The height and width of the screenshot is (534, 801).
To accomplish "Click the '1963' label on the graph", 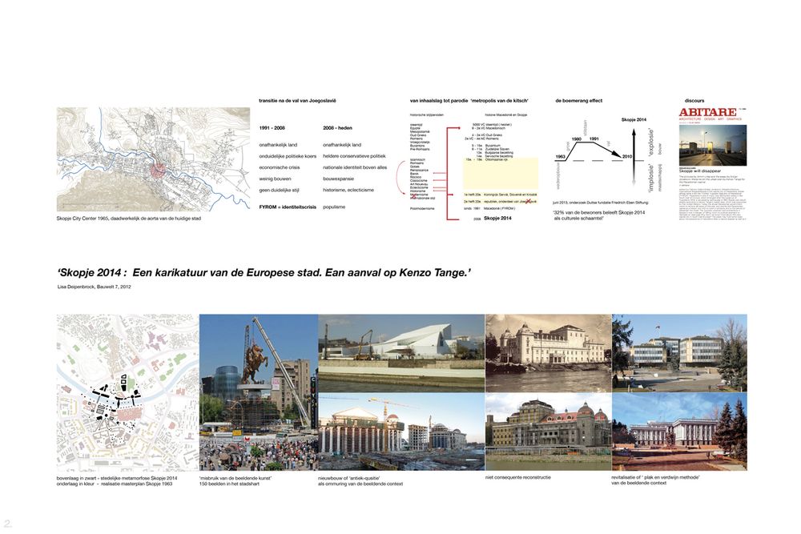I will pos(561,157).
